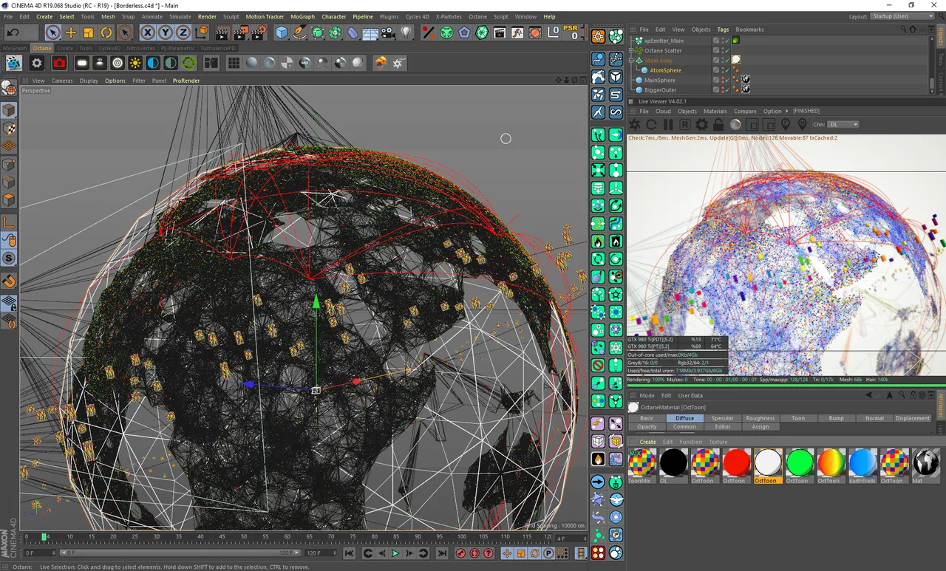Open Edit Render Settings clapperboard gear
This screenshot has height=571, width=946.
(x=259, y=33)
